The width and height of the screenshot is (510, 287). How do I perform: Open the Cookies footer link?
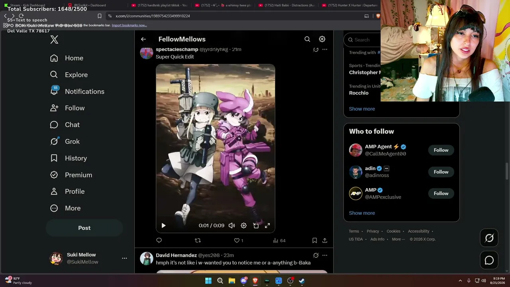[x=393, y=231]
